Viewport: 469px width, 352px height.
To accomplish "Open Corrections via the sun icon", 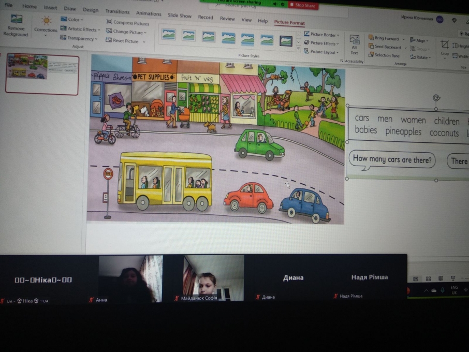I will (x=46, y=21).
